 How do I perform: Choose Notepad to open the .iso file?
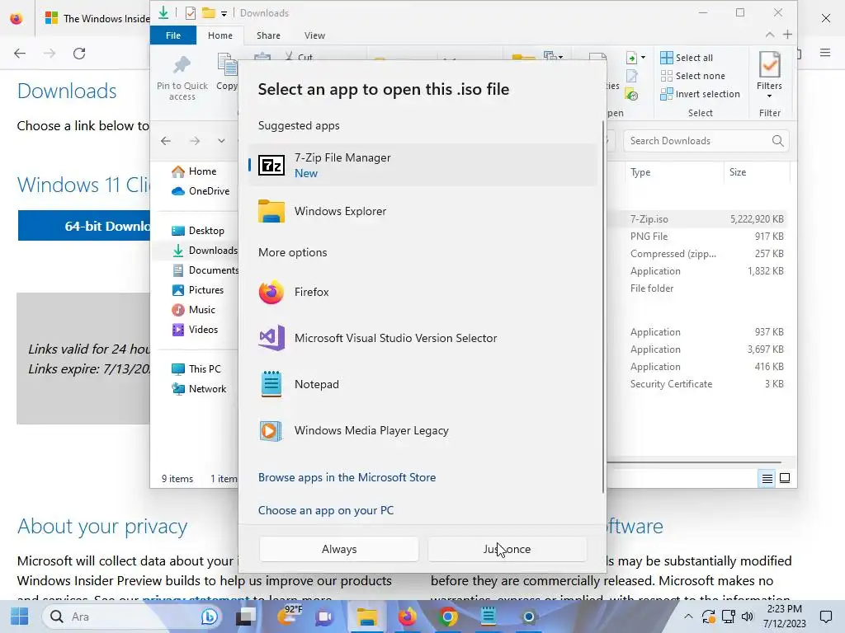422,384
